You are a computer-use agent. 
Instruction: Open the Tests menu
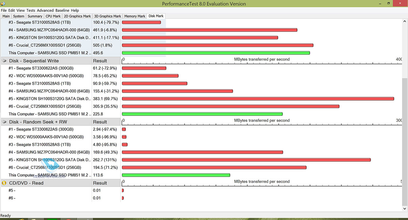[31, 11]
